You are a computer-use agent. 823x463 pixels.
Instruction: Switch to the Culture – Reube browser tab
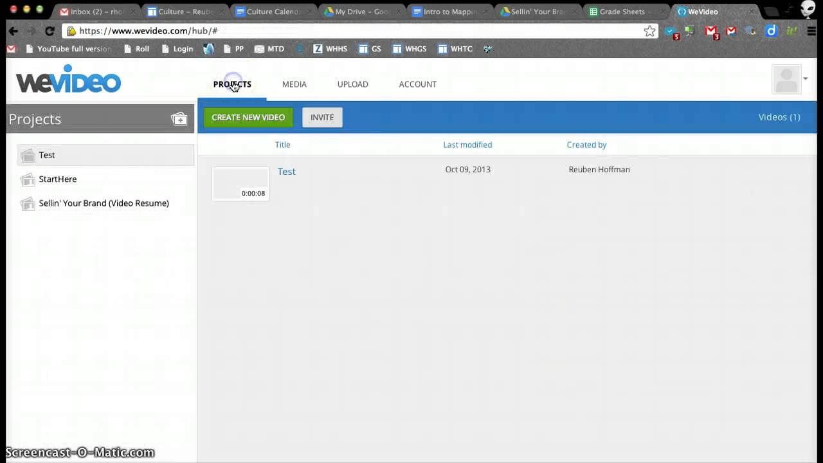pos(185,12)
